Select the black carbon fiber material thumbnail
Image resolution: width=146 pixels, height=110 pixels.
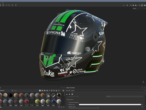(10, 95)
